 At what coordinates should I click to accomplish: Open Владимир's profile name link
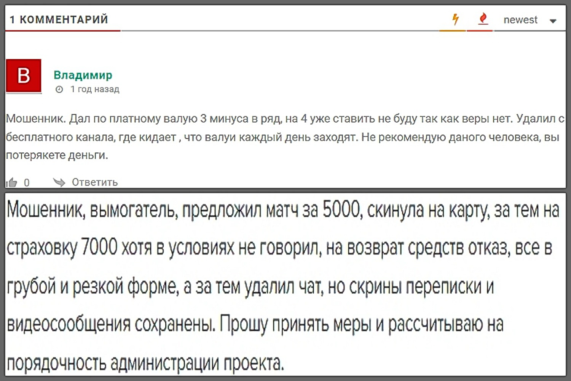pyautogui.click(x=83, y=75)
